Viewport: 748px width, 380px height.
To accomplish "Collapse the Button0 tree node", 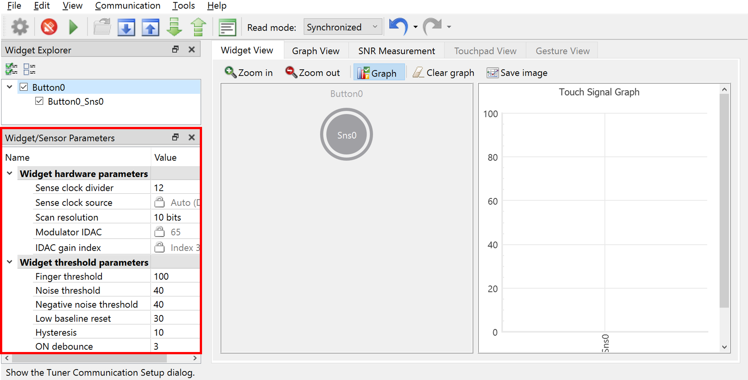I will click(x=10, y=87).
